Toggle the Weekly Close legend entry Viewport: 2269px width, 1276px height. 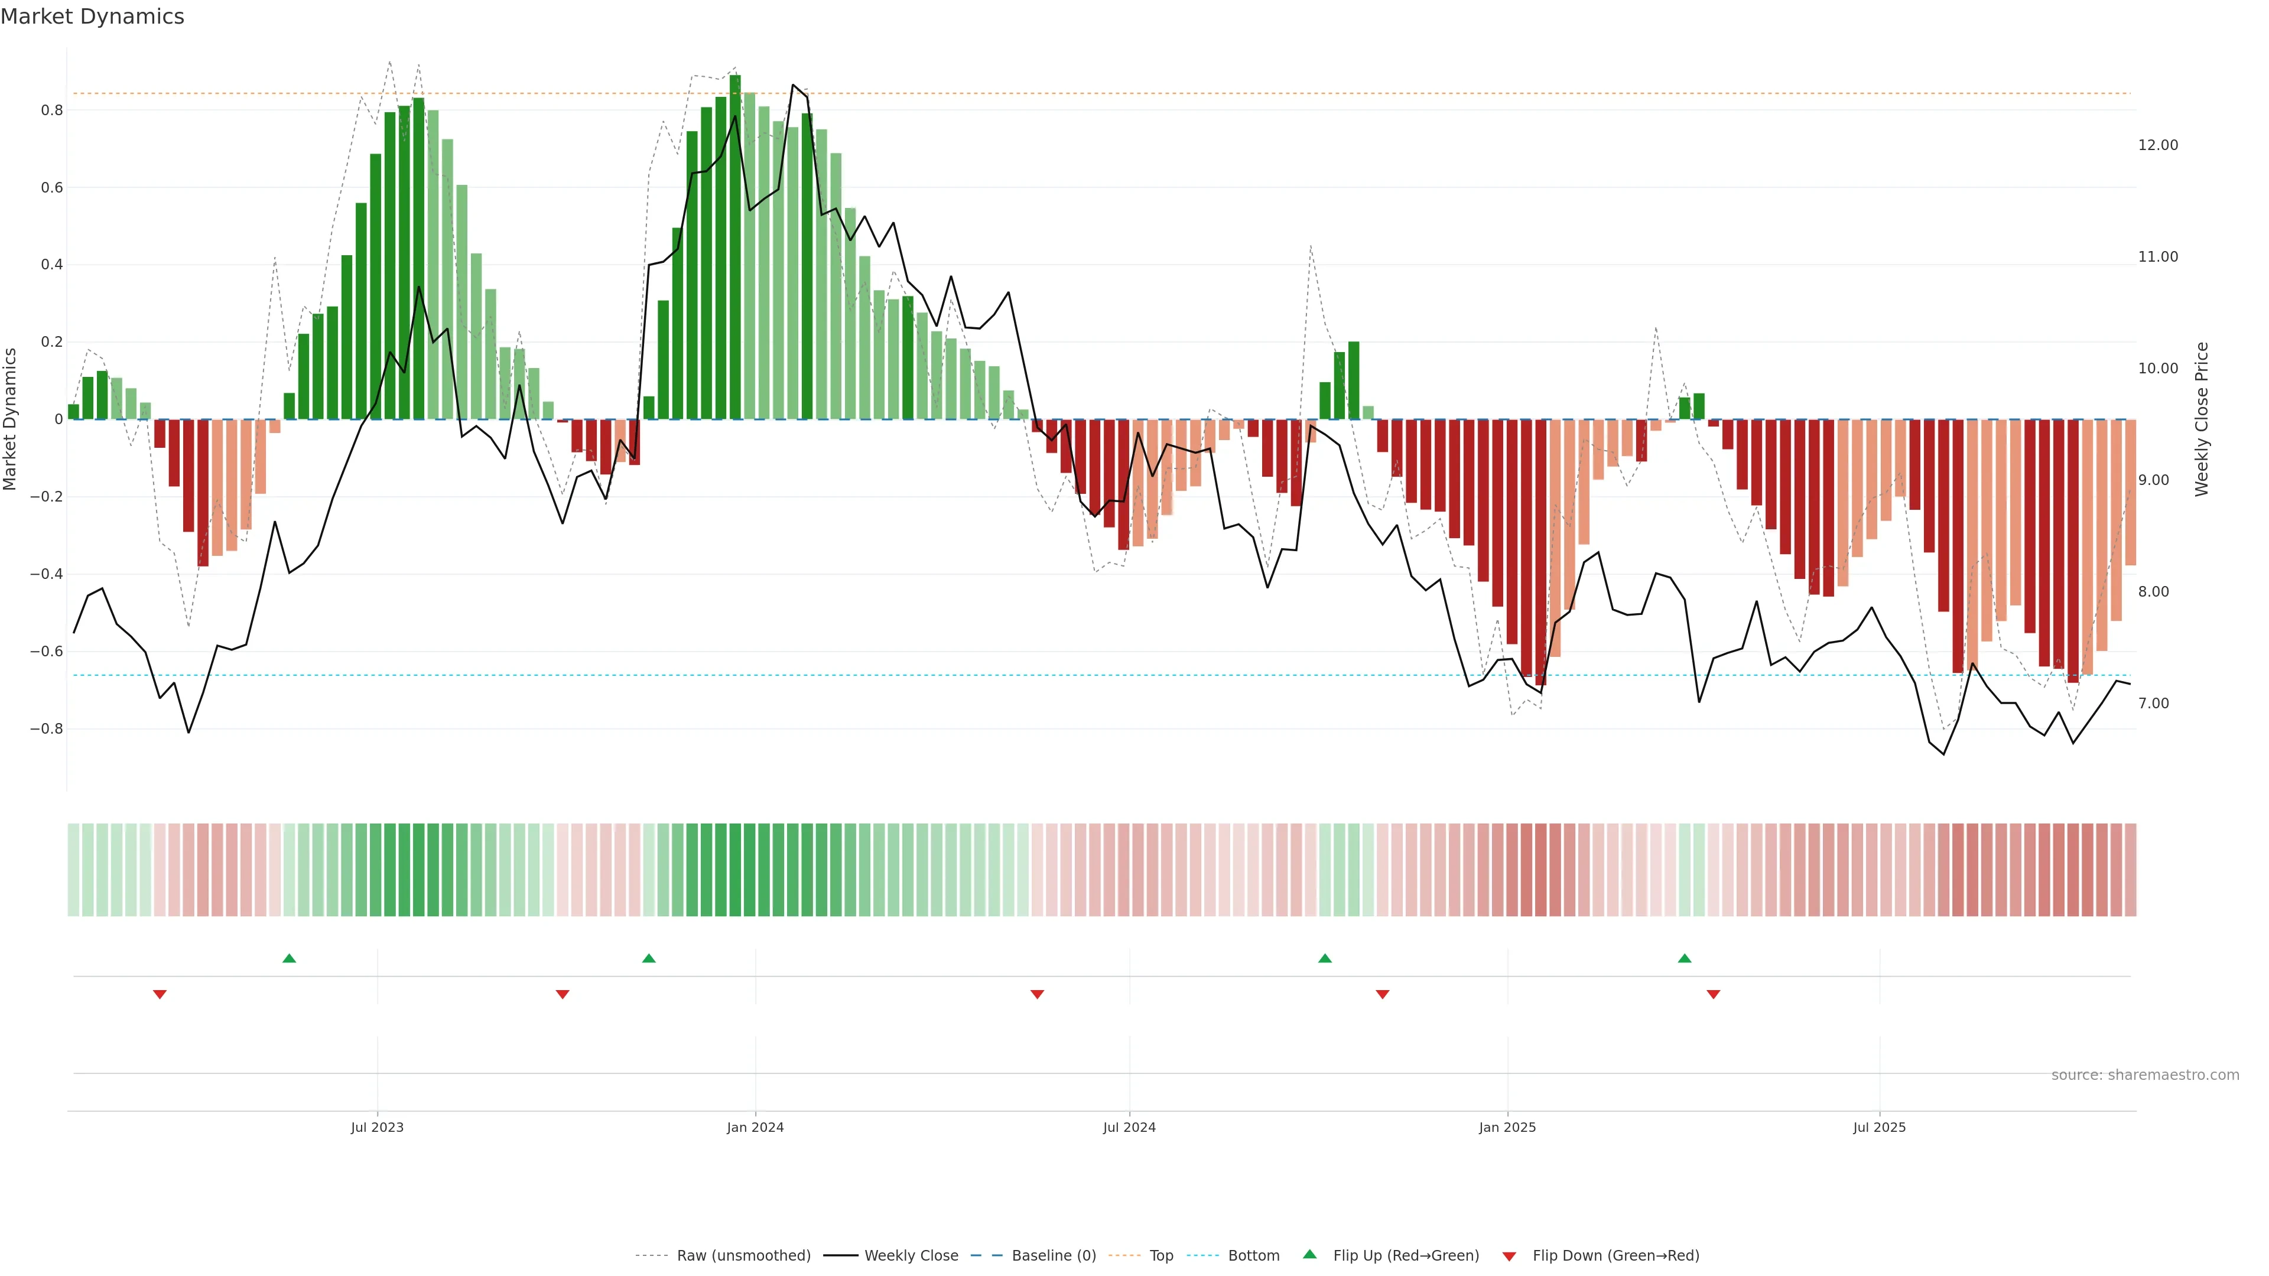[x=911, y=1256]
